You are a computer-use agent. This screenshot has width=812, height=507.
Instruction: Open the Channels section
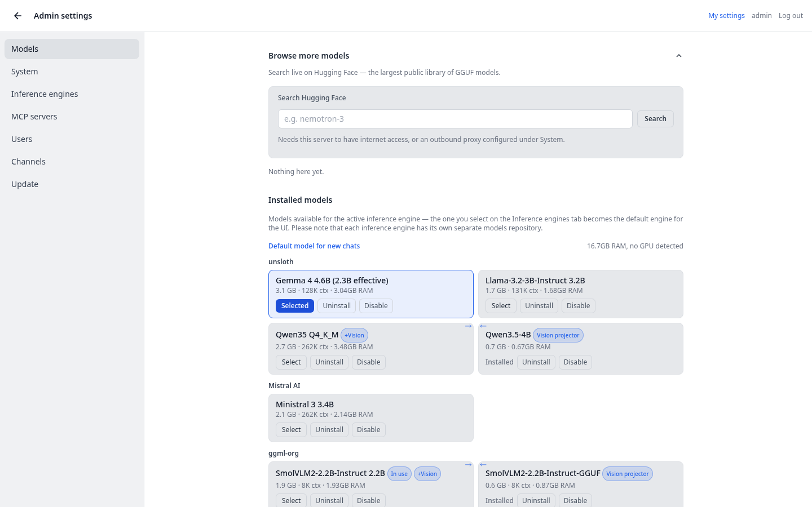click(x=72, y=162)
